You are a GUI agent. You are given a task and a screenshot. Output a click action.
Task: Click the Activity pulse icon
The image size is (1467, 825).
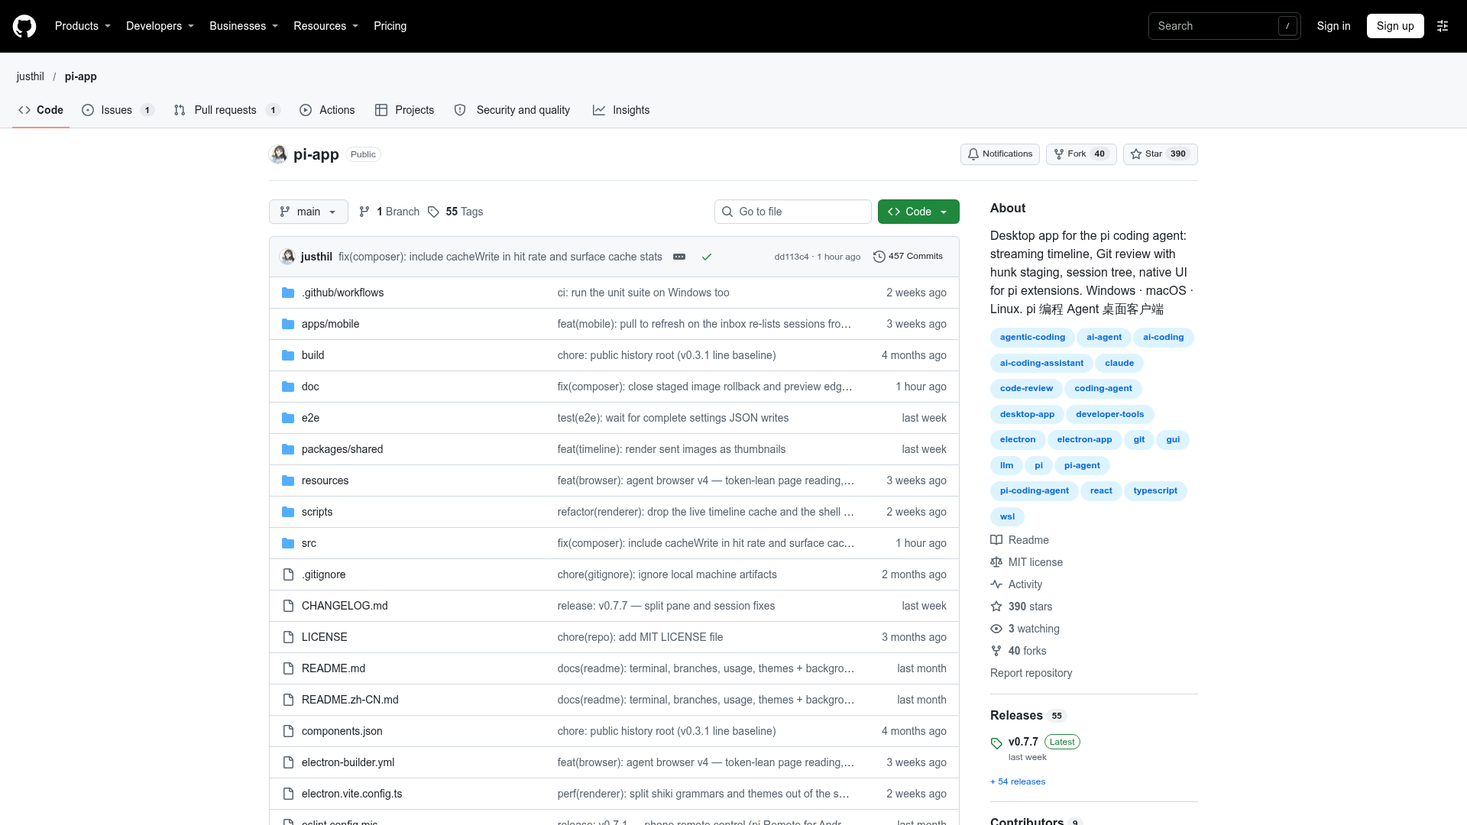pos(996,584)
